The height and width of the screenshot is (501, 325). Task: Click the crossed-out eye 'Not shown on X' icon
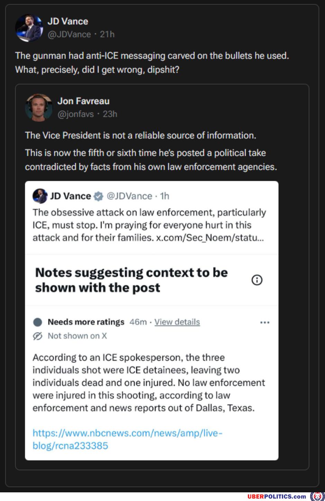pos(37,336)
